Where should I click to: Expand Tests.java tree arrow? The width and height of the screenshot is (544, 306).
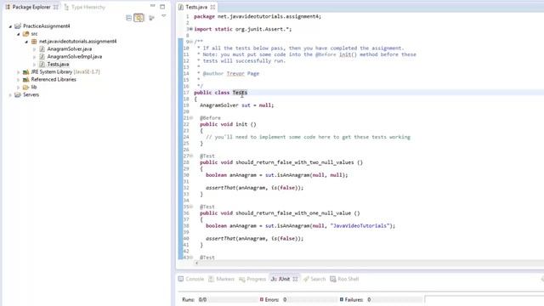pos(34,65)
